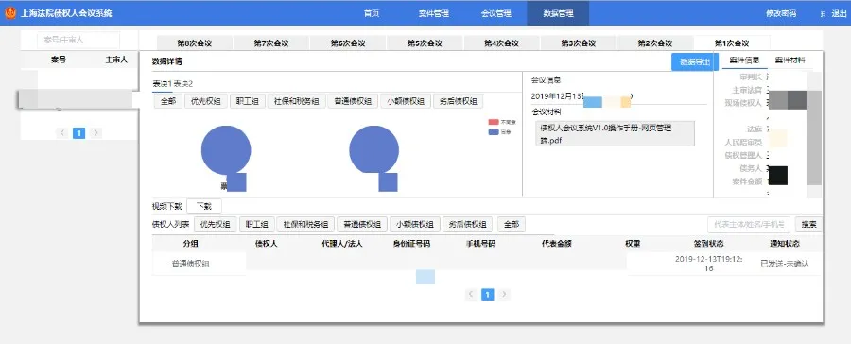Screen dimensions: 851x344
Task: Open the 会议管理 menu
Action: [x=496, y=13]
